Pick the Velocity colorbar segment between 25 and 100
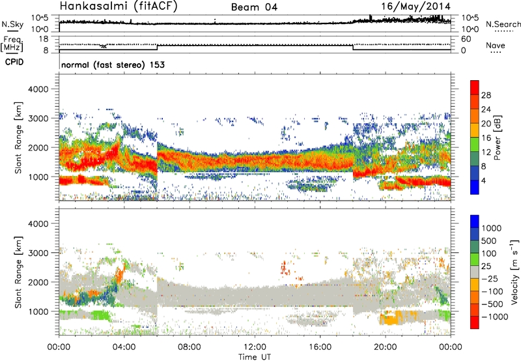This screenshot has height=361, width=521. [x=475, y=259]
